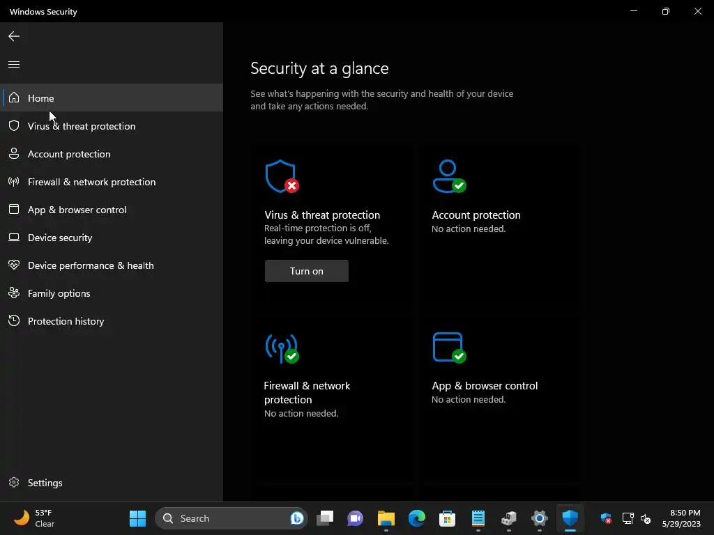This screenshot has width=714, height=535.
Task: Click the antenna icon beside Firewall & network protection
Action: pyautogui.click(x=14, y=182)
